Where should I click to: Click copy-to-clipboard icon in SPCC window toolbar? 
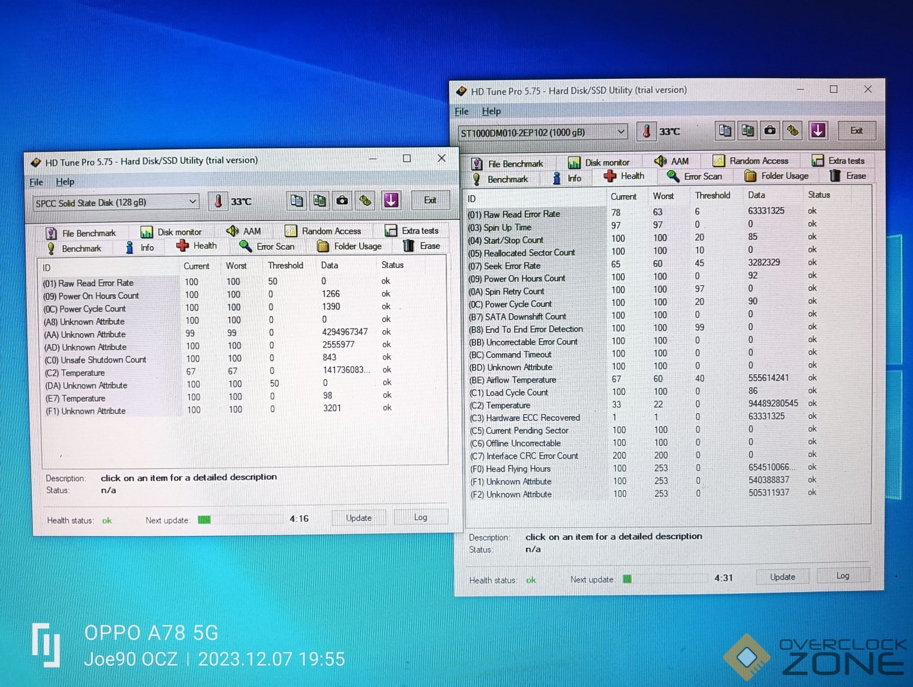(296, 200)
